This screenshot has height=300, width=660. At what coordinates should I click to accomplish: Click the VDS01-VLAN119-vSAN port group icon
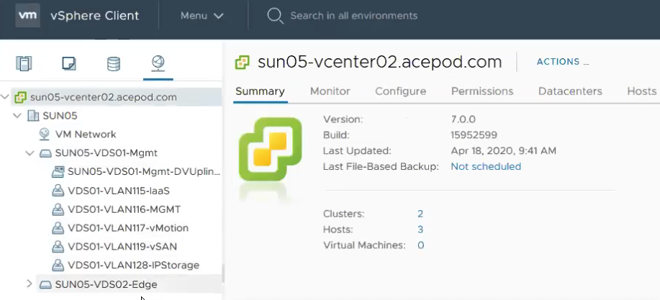58,247
